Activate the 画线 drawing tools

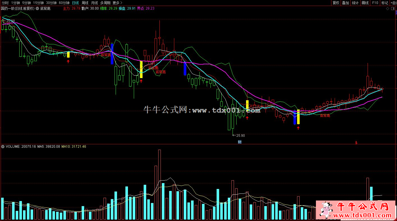click(365, 3)
